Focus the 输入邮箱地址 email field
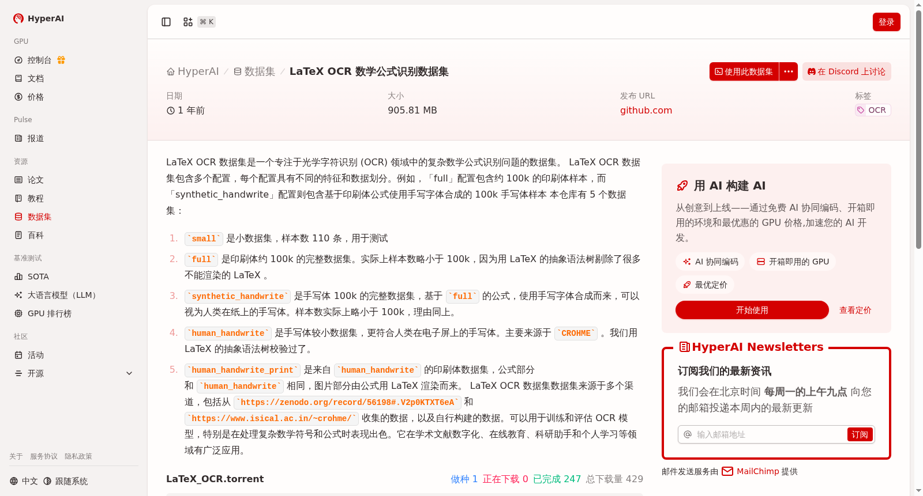This screenshot has width=923, height=496. (770, 434)
